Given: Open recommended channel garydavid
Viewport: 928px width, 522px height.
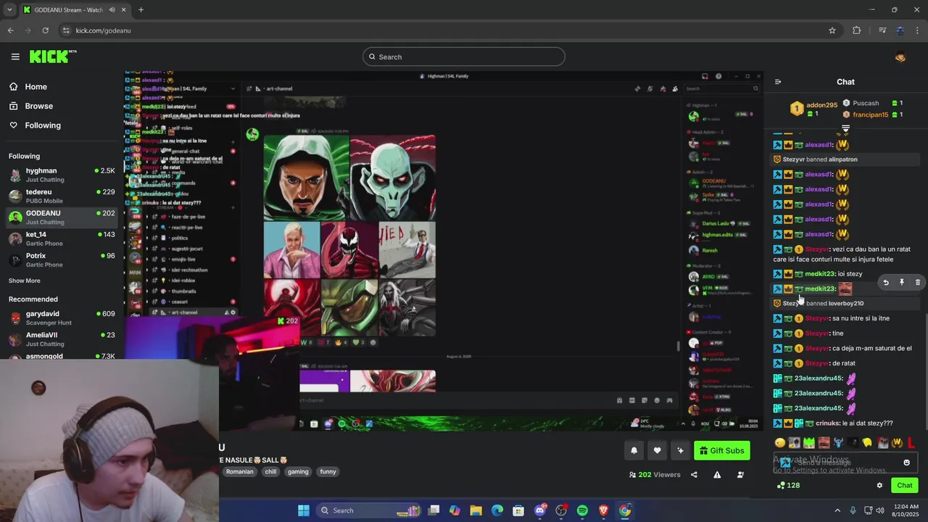Looking at the screenshot, I should click(x=62, y=318).
